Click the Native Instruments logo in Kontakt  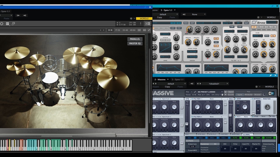pos(148,24)
